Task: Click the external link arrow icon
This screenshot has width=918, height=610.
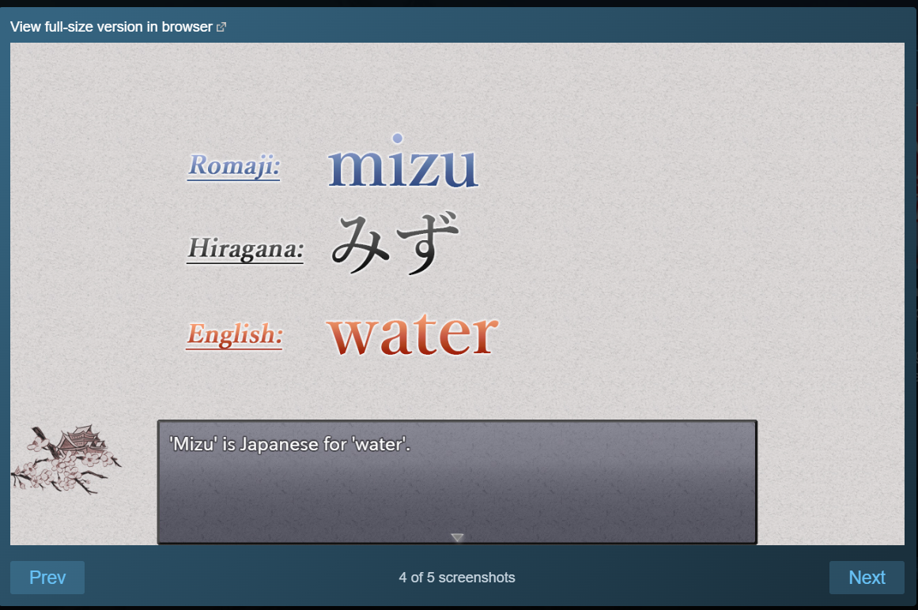Action: click(221, 27)
